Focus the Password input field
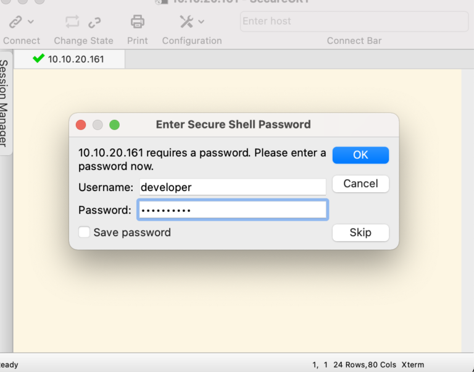This screenshot has width=474, height=372. [x=233, y=209]
